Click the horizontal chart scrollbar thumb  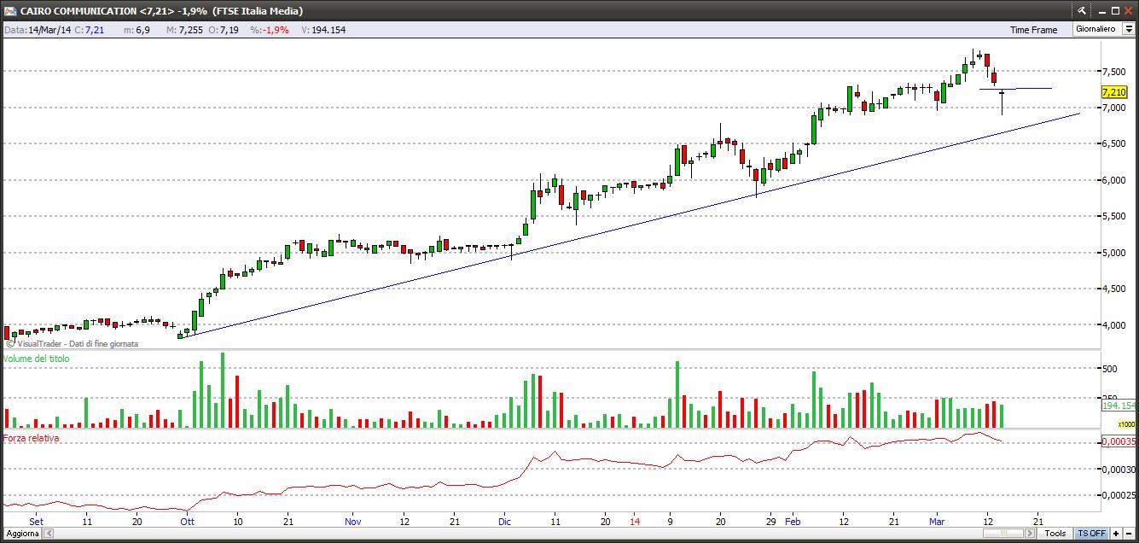(x=1003, y=534)
